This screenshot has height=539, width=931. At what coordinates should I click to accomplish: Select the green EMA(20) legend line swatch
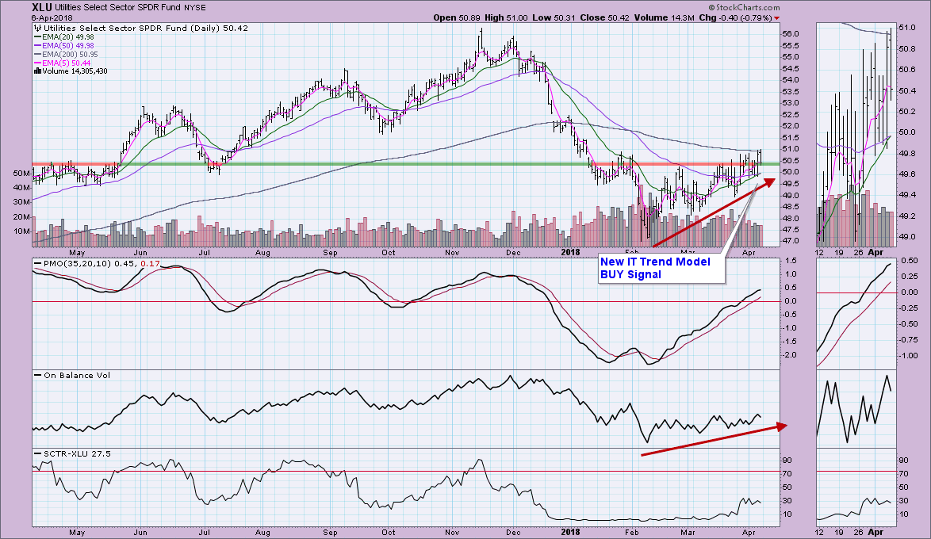(38, 36)
